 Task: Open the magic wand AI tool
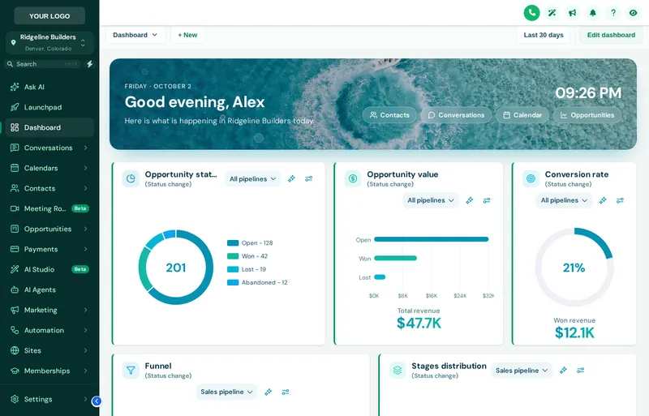552,13
